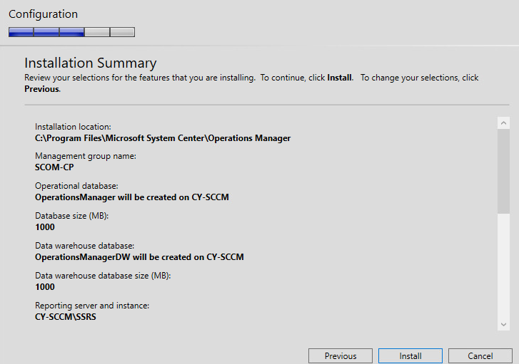Click the last empty progress segment
Screen dimensions: 519x364
pos(123,32)
